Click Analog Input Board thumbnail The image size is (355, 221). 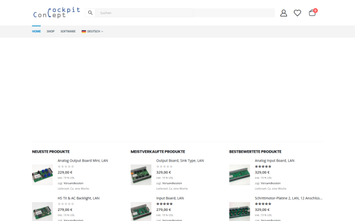tap(240, 175)
